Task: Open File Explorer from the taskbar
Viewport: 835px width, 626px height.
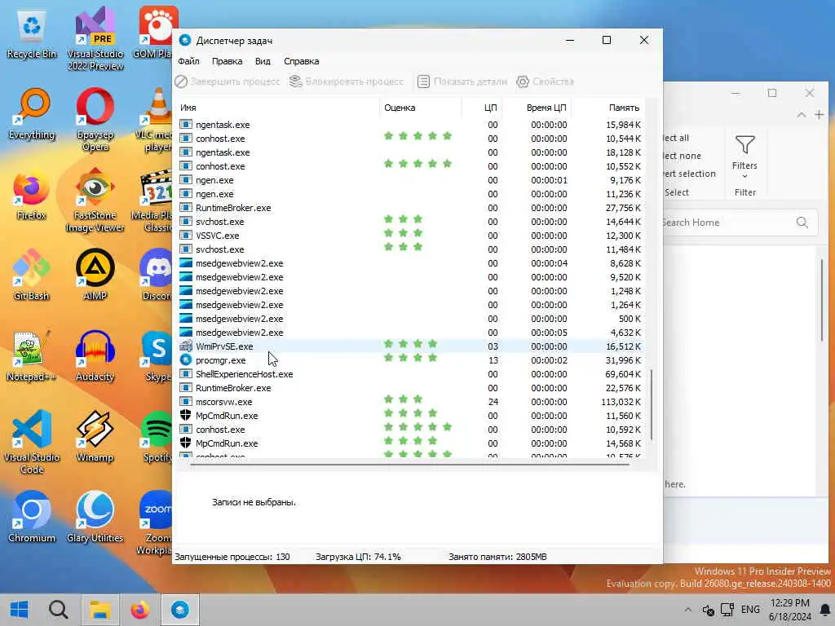Action: point(99,610)
